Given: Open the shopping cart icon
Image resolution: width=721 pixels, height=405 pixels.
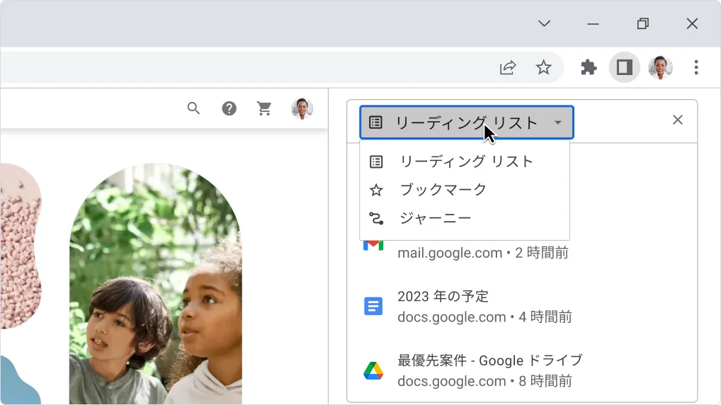Looking at the screenshot, I should point(264,108).
